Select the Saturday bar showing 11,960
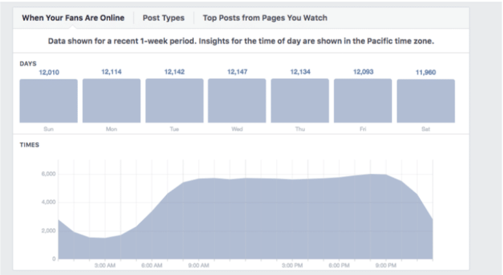Viewport: 503px width, 275px height. click(426, 101)
